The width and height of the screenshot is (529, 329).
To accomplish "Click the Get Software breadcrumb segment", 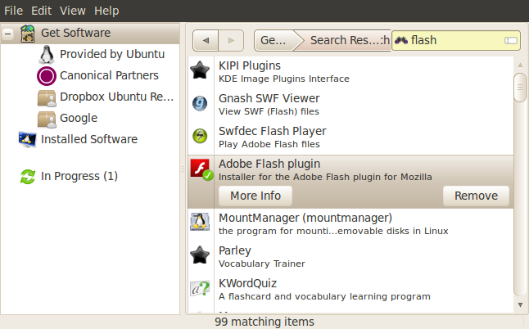I will pyautogui.click(x=274, y=40).
